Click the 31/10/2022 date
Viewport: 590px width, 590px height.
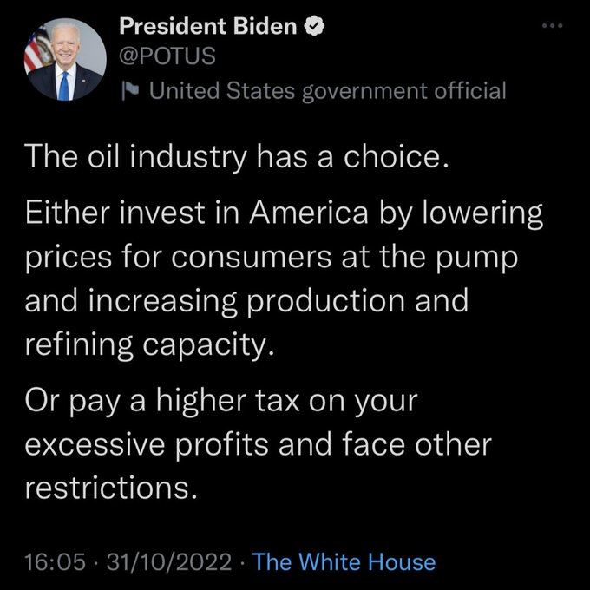pos(168,561)
